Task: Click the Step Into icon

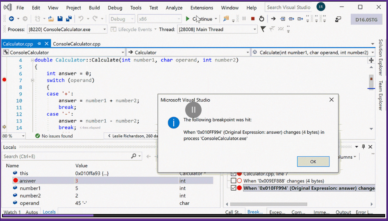Action: pos(282,19)
